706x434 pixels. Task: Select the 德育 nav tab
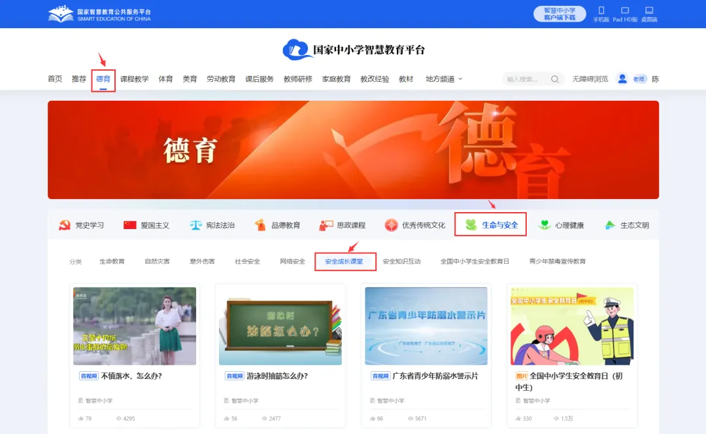(103, 79)
